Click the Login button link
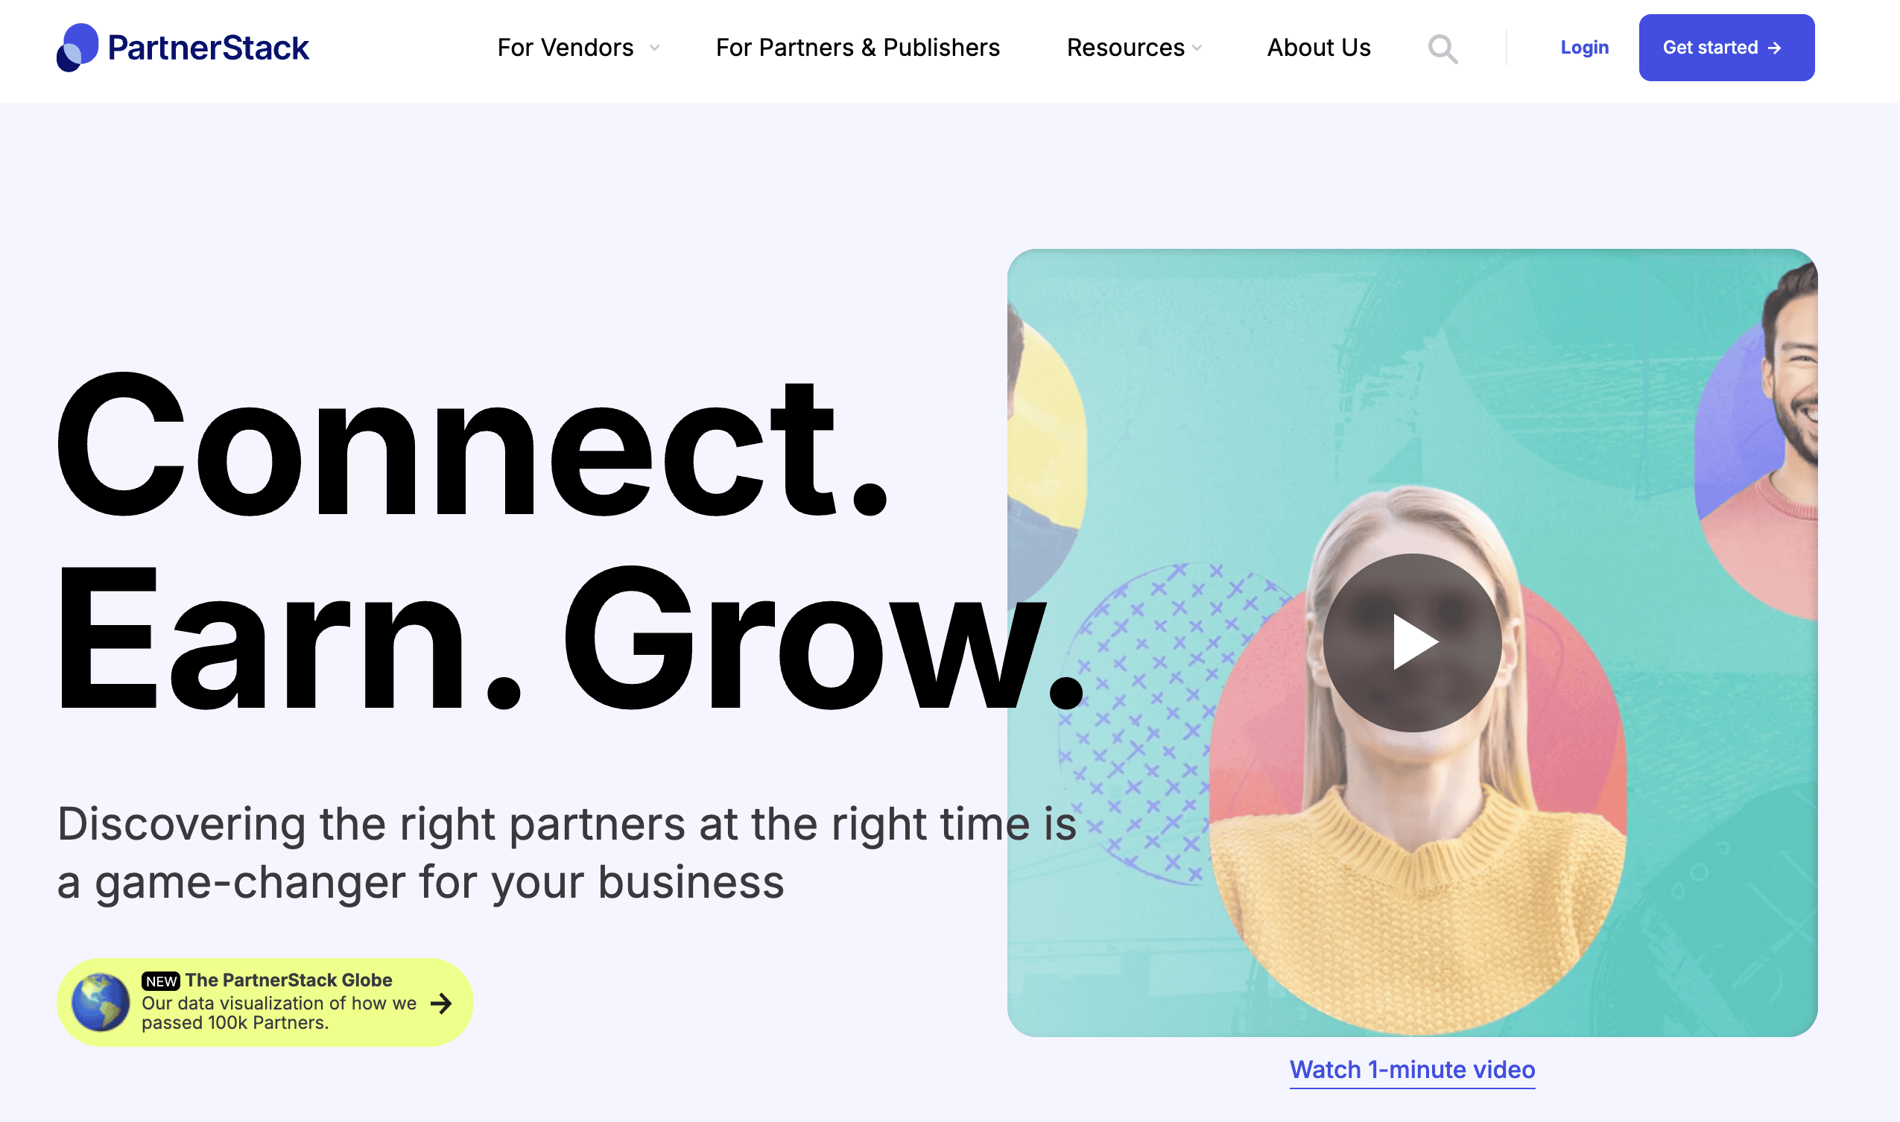Viewport: 1900px width, 1122px height. [x=1583, y=47]
